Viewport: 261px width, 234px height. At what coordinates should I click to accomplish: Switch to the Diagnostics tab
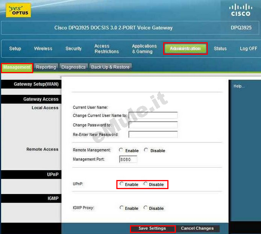coord(73,67)
